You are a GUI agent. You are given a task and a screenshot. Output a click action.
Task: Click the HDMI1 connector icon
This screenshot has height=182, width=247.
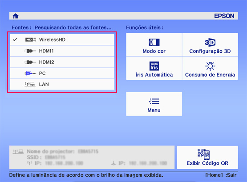(x=30, y=51)
